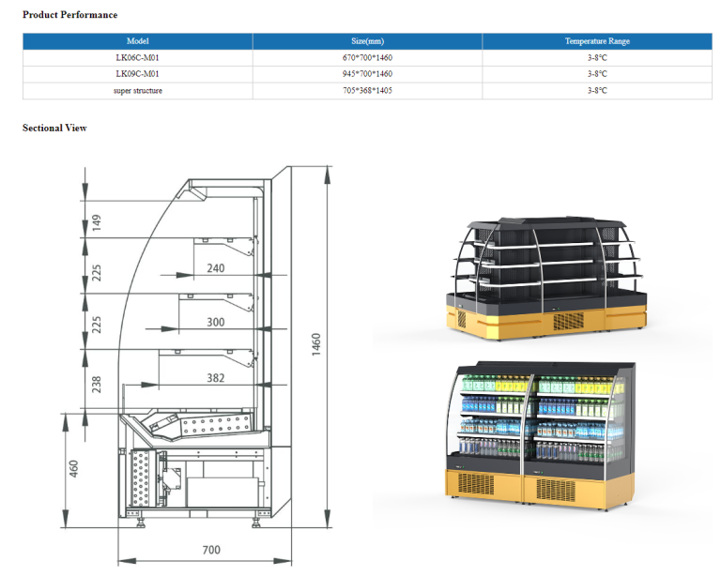Click the 945*700*1460 size cell
This screenshot has width=721, height=576.
point(368,73)
